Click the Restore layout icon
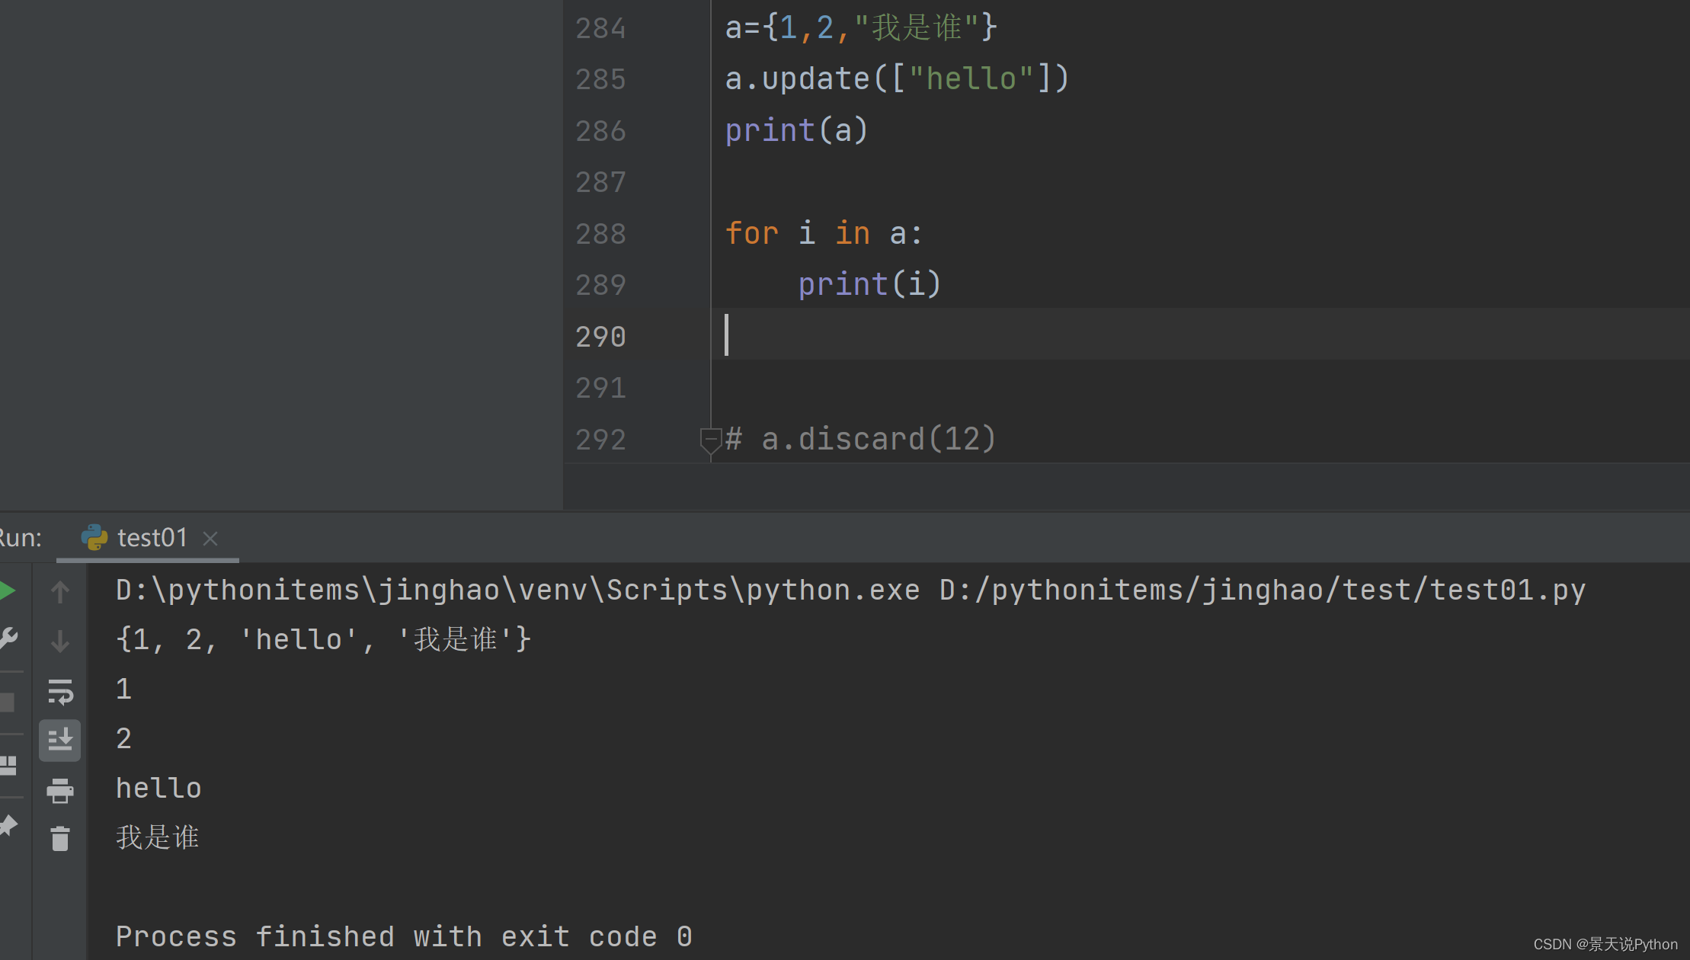Viewport: 1690px width, 960px height. (x=8, y=765)
